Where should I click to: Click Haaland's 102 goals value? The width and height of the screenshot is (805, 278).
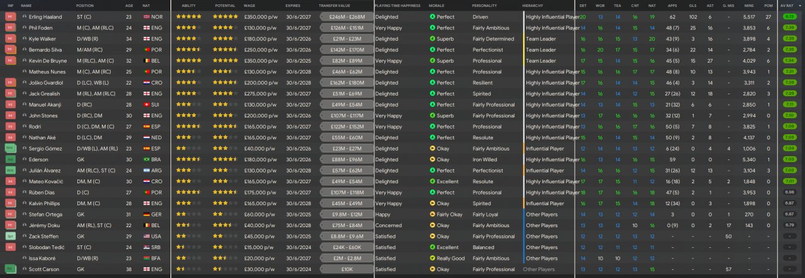coord(692,17)
